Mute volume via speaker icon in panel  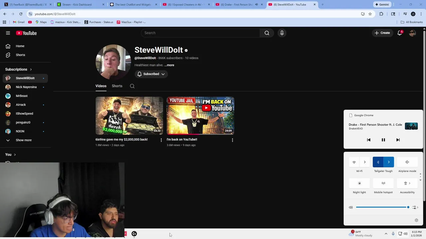[351, 207]
